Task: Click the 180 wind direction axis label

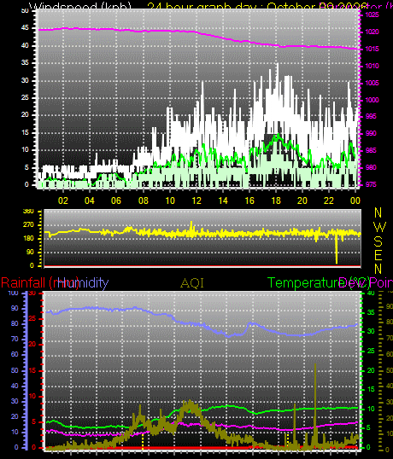Action: (28, 239)
